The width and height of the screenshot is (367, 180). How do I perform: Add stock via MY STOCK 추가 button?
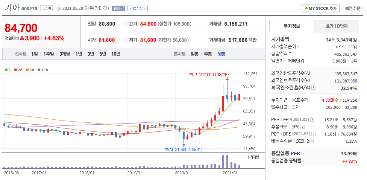[320, 8]
